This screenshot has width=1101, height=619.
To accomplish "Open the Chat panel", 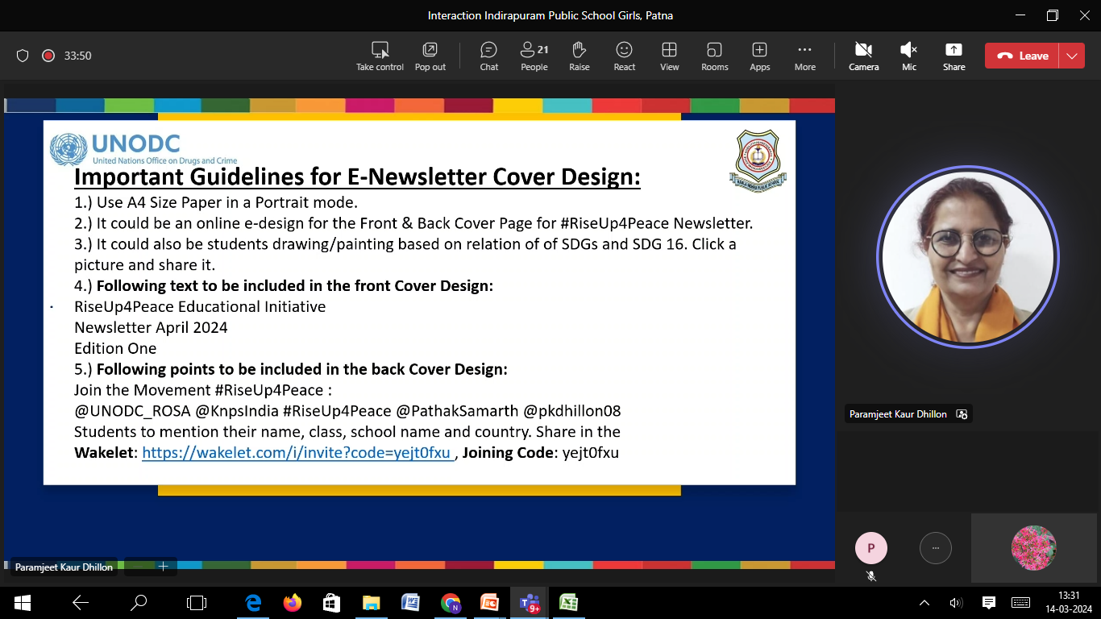I will pos(489,56).
